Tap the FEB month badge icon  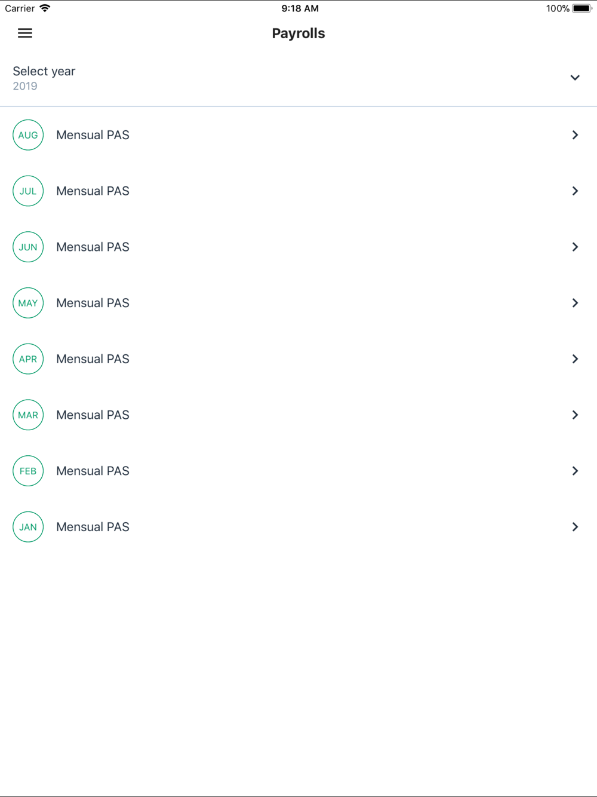click(28, 471)
